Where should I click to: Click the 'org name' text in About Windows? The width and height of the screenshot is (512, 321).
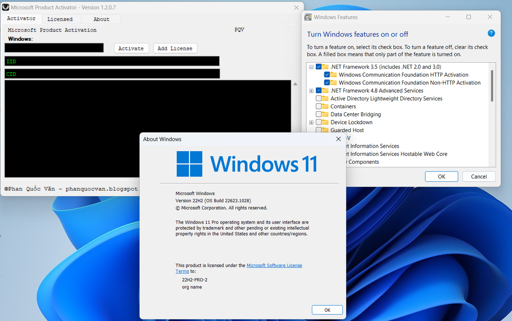(192, 287)
